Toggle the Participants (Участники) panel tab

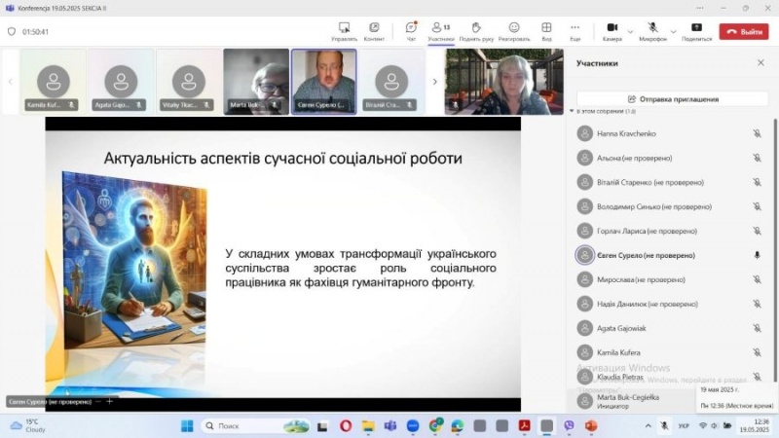[440, 30]
